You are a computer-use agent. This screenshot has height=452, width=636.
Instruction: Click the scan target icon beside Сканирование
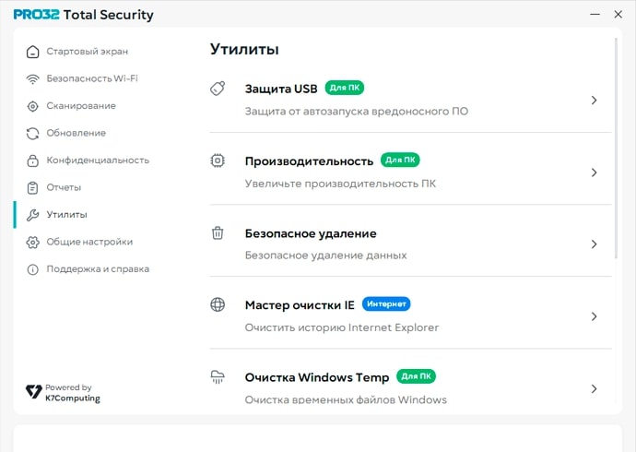33,106
